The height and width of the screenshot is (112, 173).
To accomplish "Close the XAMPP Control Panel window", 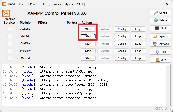I will [167, 4].
